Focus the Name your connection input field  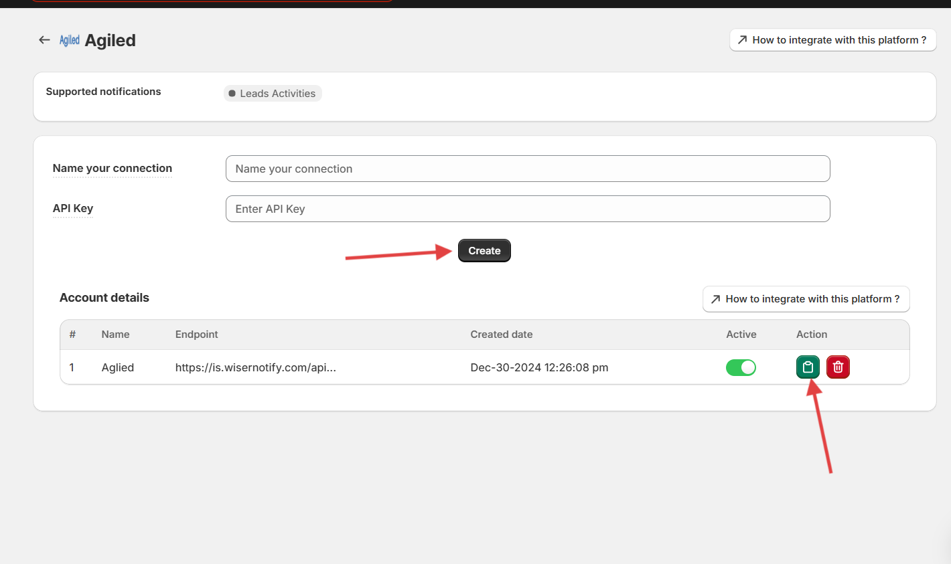tap(528, 169)
